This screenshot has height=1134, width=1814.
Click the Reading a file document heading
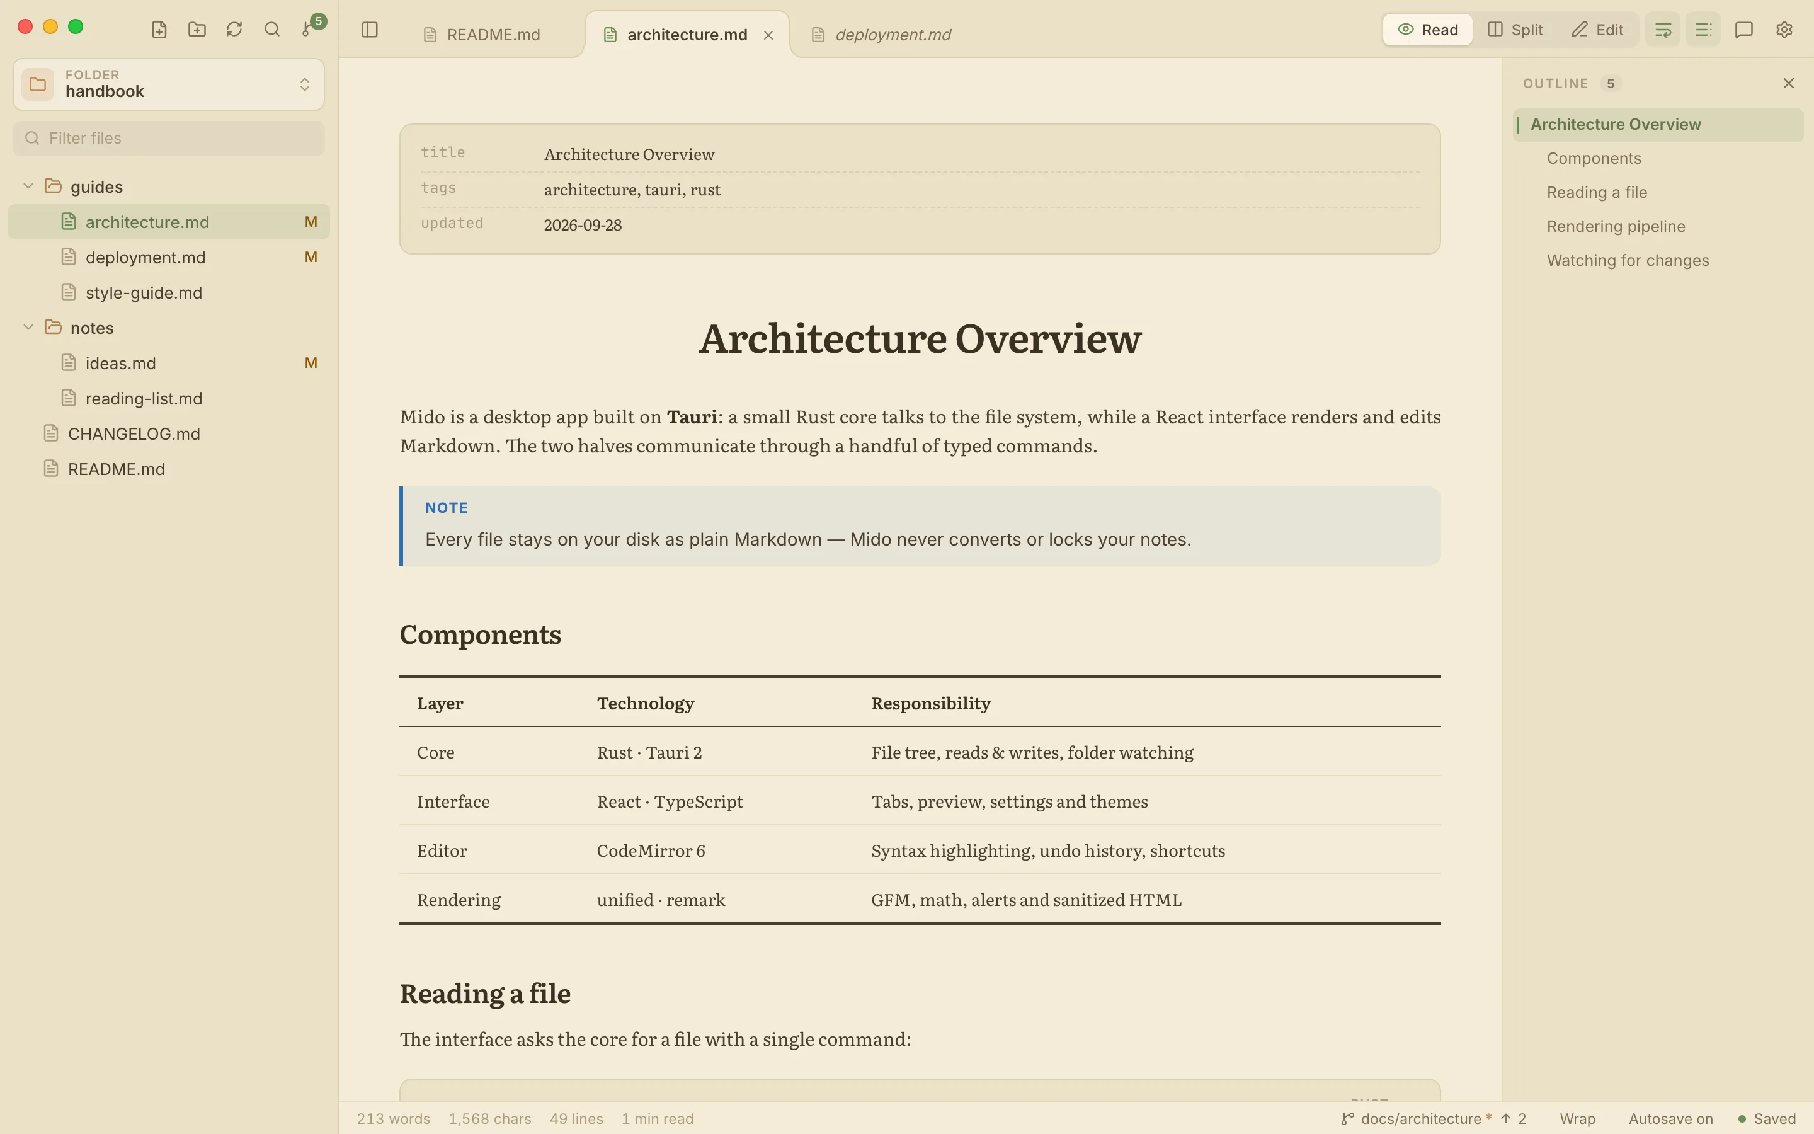click(x=484, y=993)
